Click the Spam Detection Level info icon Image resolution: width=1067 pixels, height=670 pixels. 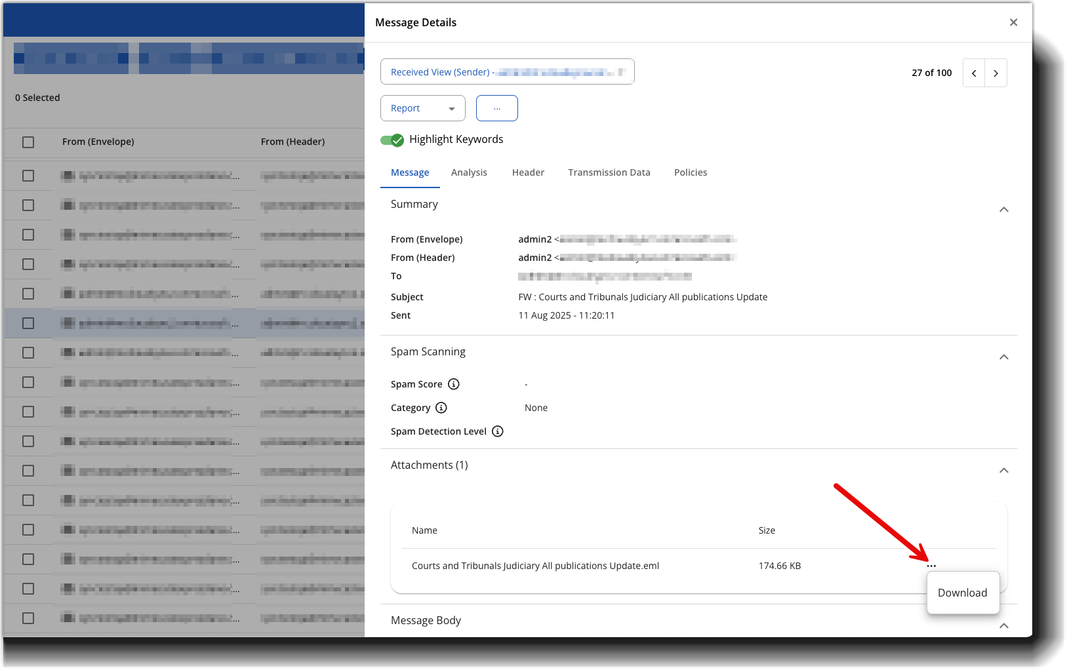click(x=498, y=431)
